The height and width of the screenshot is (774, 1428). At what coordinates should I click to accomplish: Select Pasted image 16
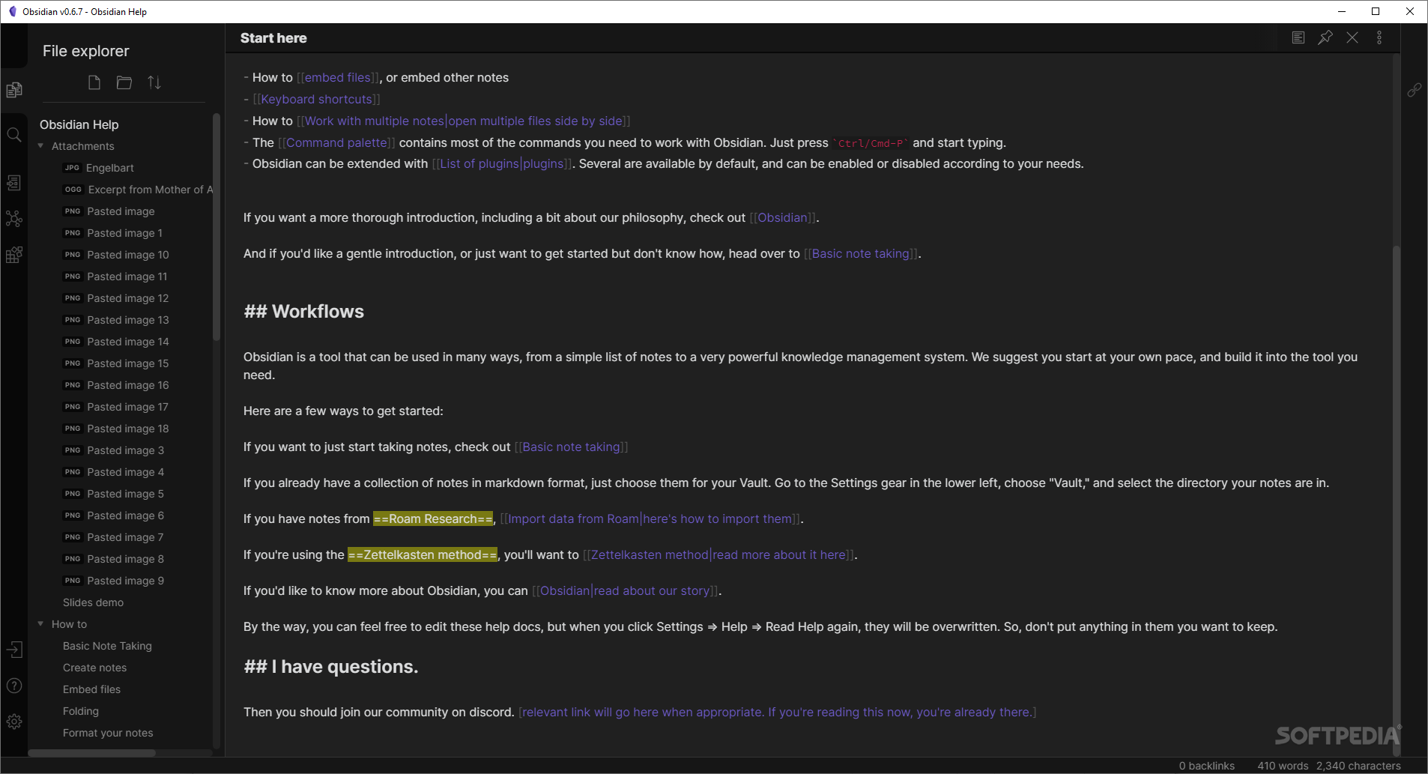pyautogui.click(x=128, y=385)
